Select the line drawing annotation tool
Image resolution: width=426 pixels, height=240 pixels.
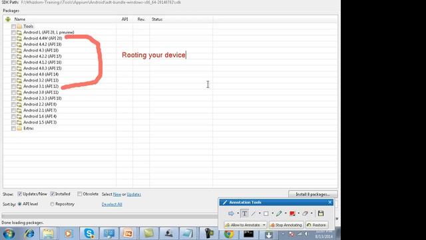click(x=253, y=213)
